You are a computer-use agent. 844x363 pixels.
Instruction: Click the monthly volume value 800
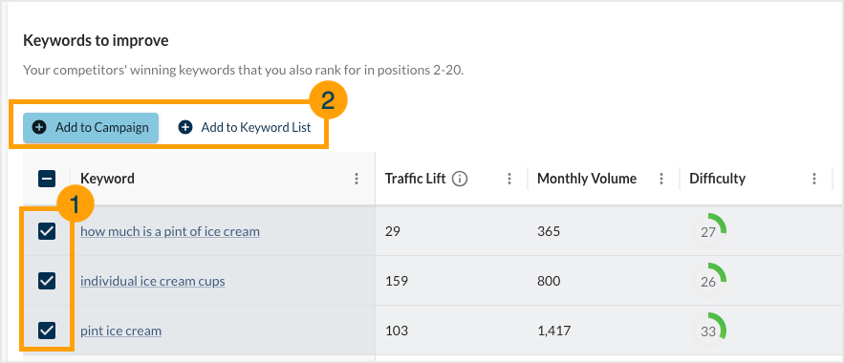549,281
